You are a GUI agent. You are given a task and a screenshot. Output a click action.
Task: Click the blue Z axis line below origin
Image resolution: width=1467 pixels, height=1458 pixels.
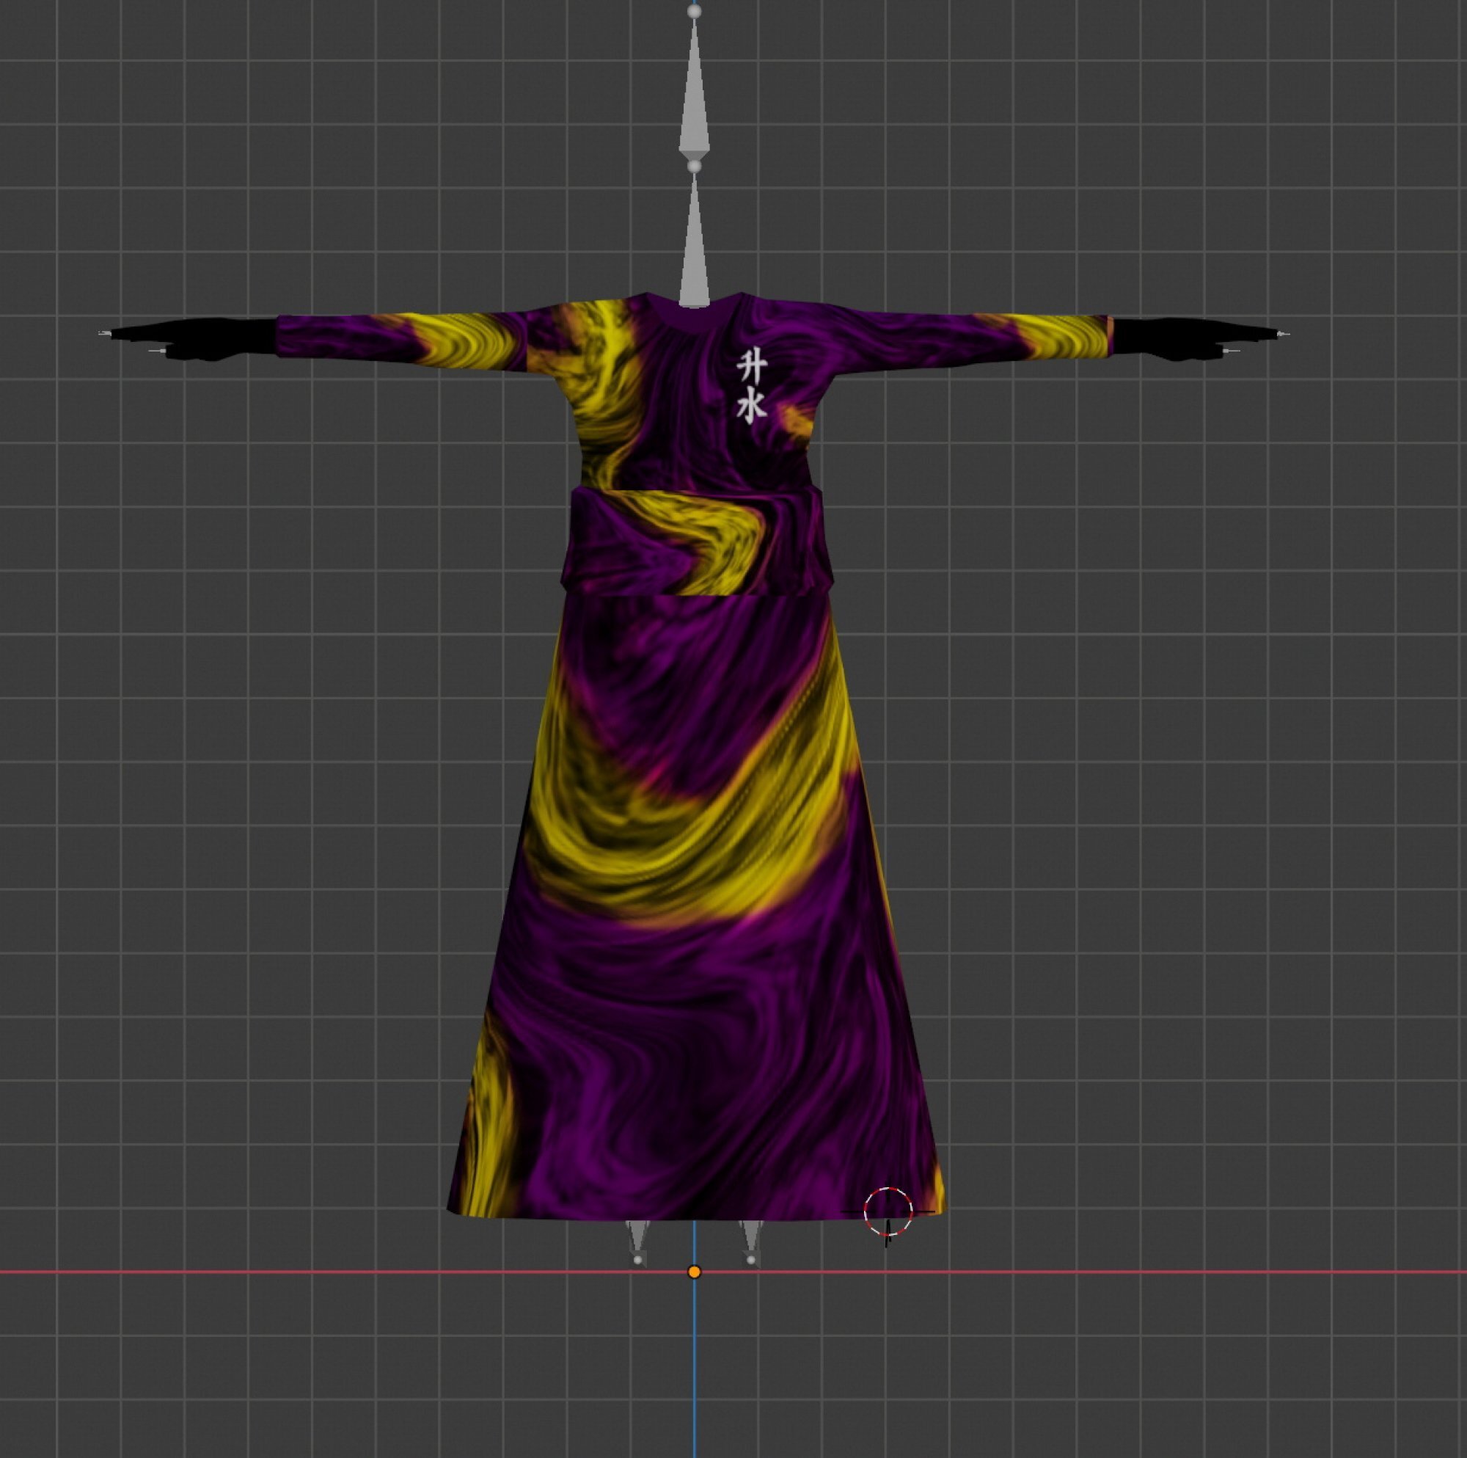pyautogui.click(x=694, y=1368)
